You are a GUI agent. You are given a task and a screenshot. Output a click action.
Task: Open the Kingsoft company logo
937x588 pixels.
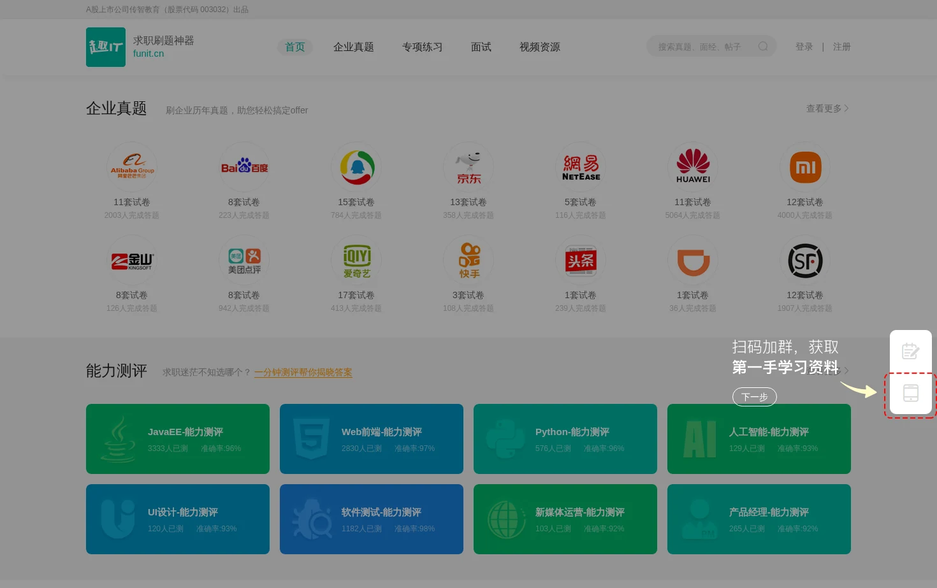(x=132, y=260)
